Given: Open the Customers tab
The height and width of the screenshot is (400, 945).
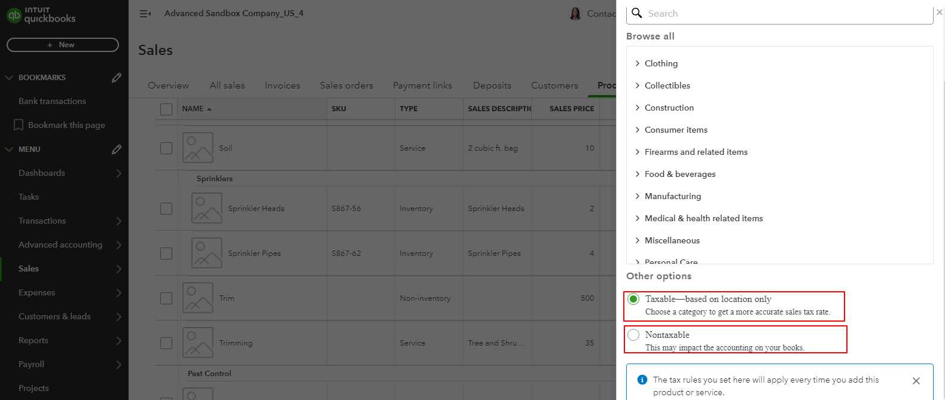Looking at the screenshot, I should coord(554,86).
